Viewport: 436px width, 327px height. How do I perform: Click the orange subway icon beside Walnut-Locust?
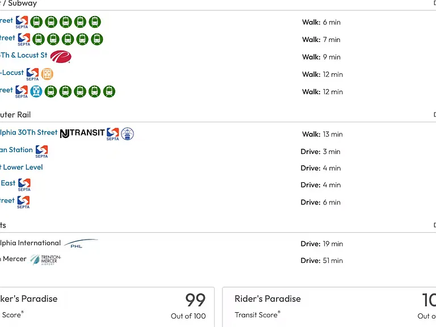(47, 74)
